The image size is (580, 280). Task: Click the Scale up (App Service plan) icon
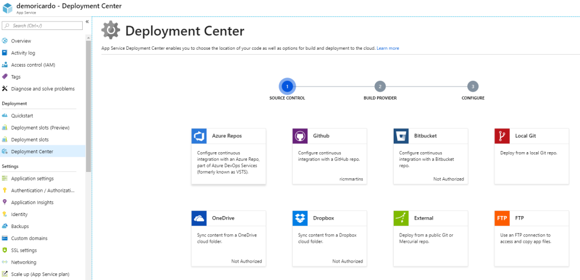5,274
